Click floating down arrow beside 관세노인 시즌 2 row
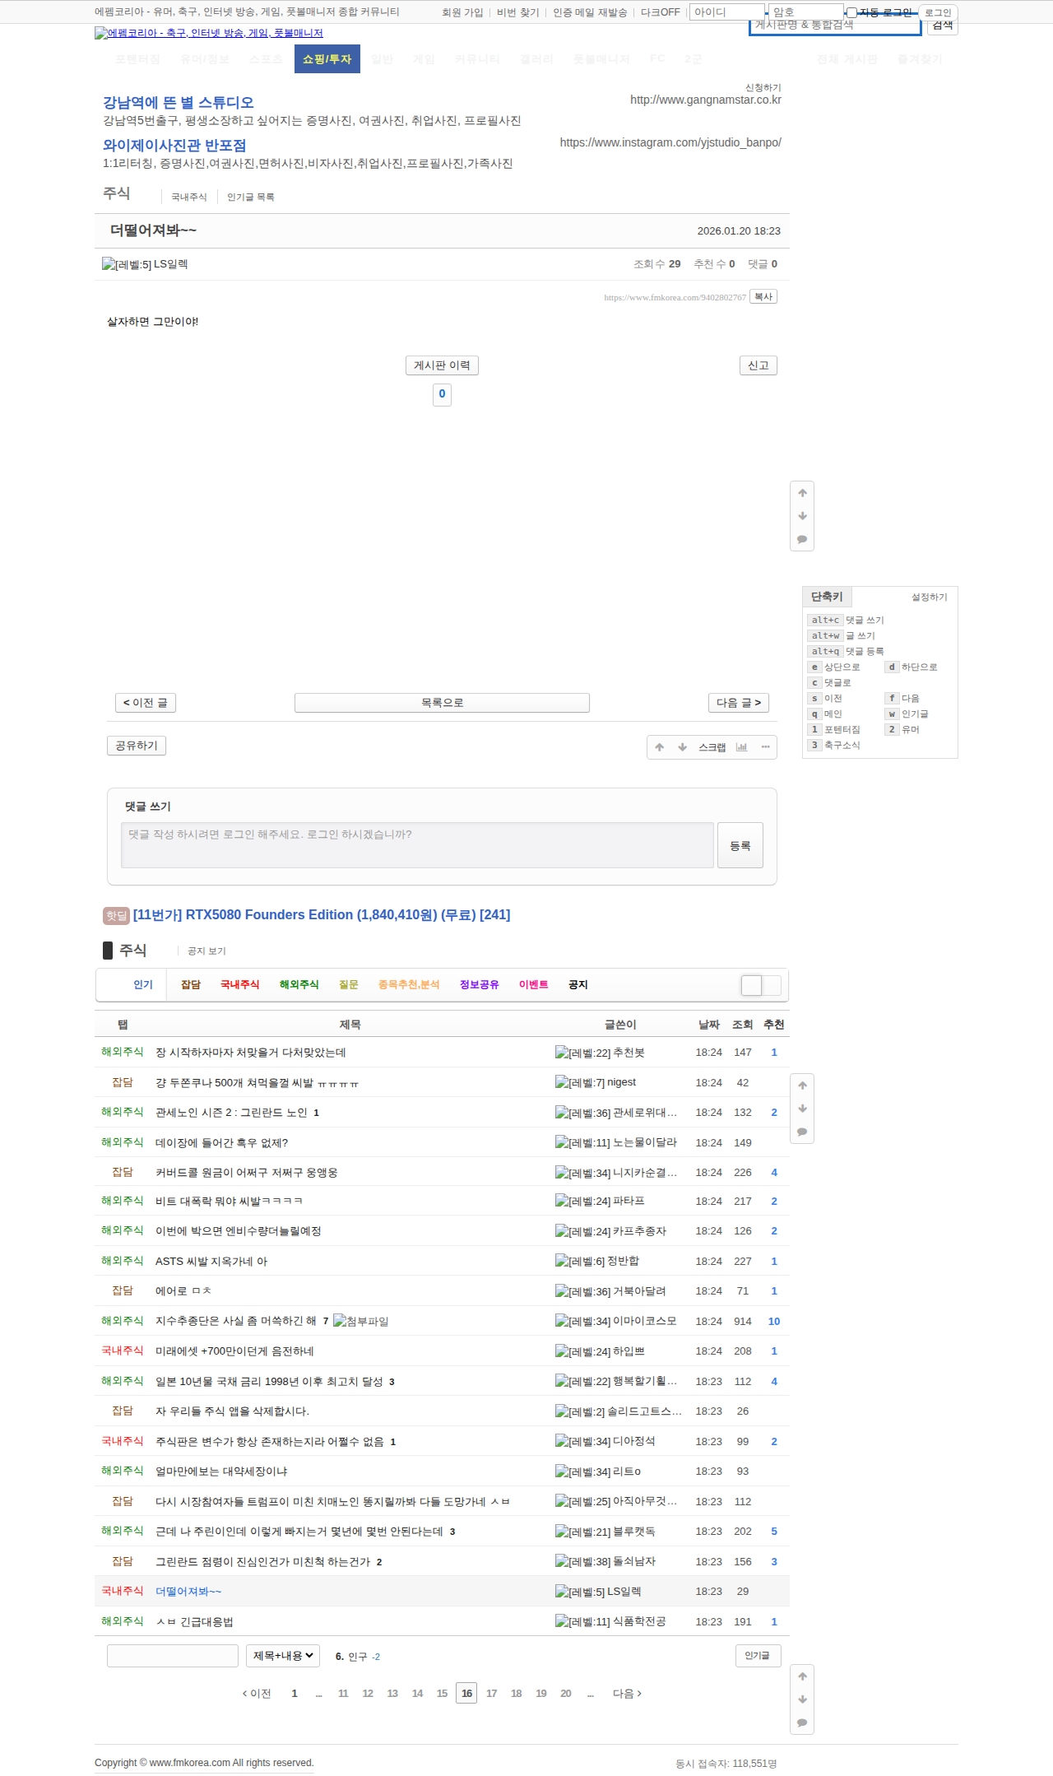The width and height of the screenshot is (1053, 1776). pyautogui.click(x=802, y=1109)
